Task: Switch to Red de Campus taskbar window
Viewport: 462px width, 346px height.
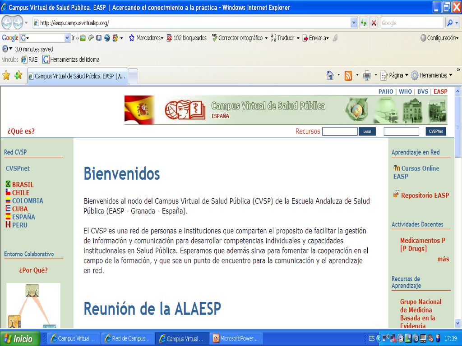Action: point(127,339)
